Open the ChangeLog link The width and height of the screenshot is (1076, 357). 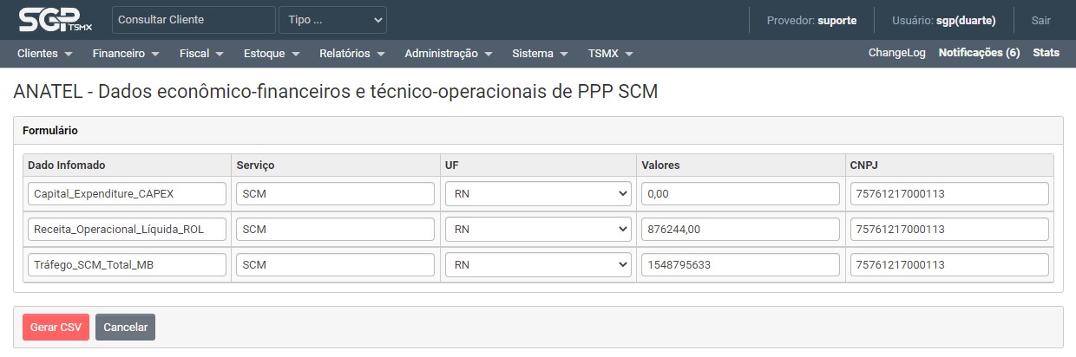897,53
